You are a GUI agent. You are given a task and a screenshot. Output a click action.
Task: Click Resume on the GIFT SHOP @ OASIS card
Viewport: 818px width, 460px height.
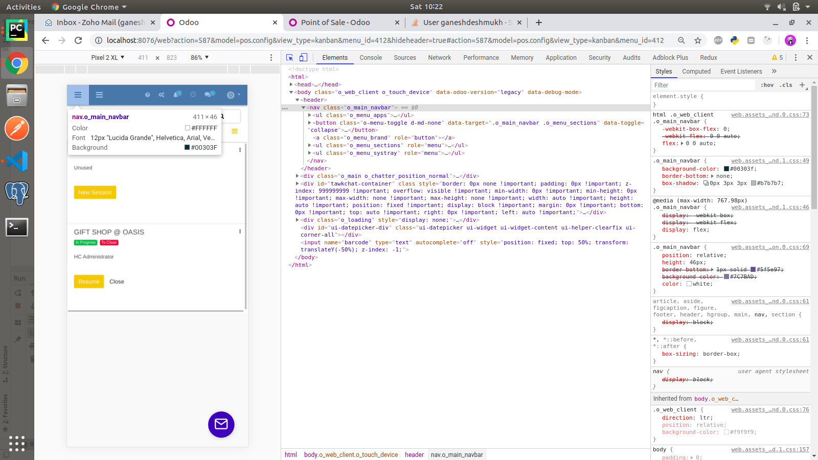tap(88, 281)
